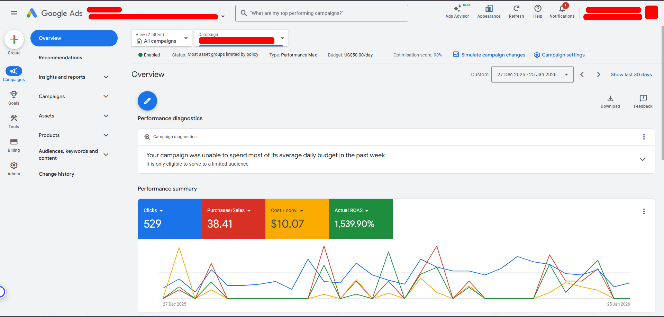Refresh the campaign data

(516, 11)
